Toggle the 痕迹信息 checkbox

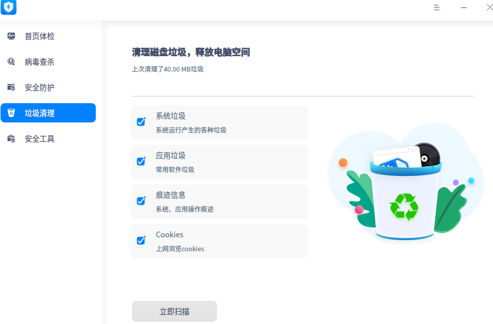pyautogui.click(x=141, y=201)
